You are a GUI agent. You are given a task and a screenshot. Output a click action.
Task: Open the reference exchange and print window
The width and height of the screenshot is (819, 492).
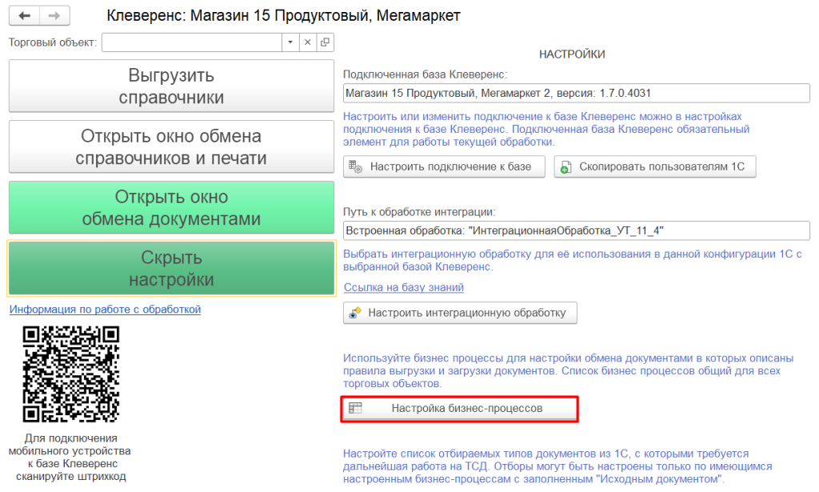tap(170, 146)
